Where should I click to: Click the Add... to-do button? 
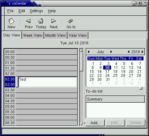(x=95, y=123)
